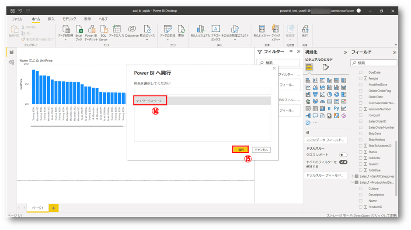Viewport: 411px width, 230px height.
Task: Expand SalesLT vGetAllCategories table
Action: [x=352, y=176]
